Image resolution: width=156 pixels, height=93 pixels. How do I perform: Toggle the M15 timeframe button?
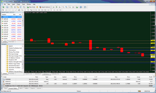[x=42, y=10]
